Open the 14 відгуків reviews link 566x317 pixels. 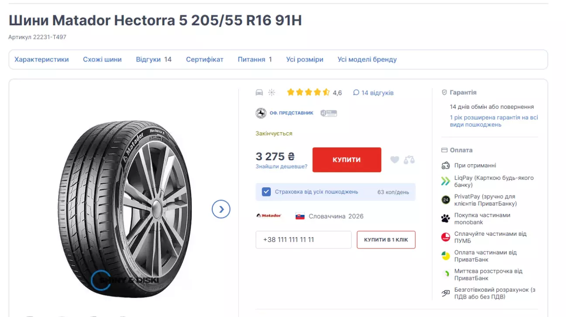click(x=373, y=93)
